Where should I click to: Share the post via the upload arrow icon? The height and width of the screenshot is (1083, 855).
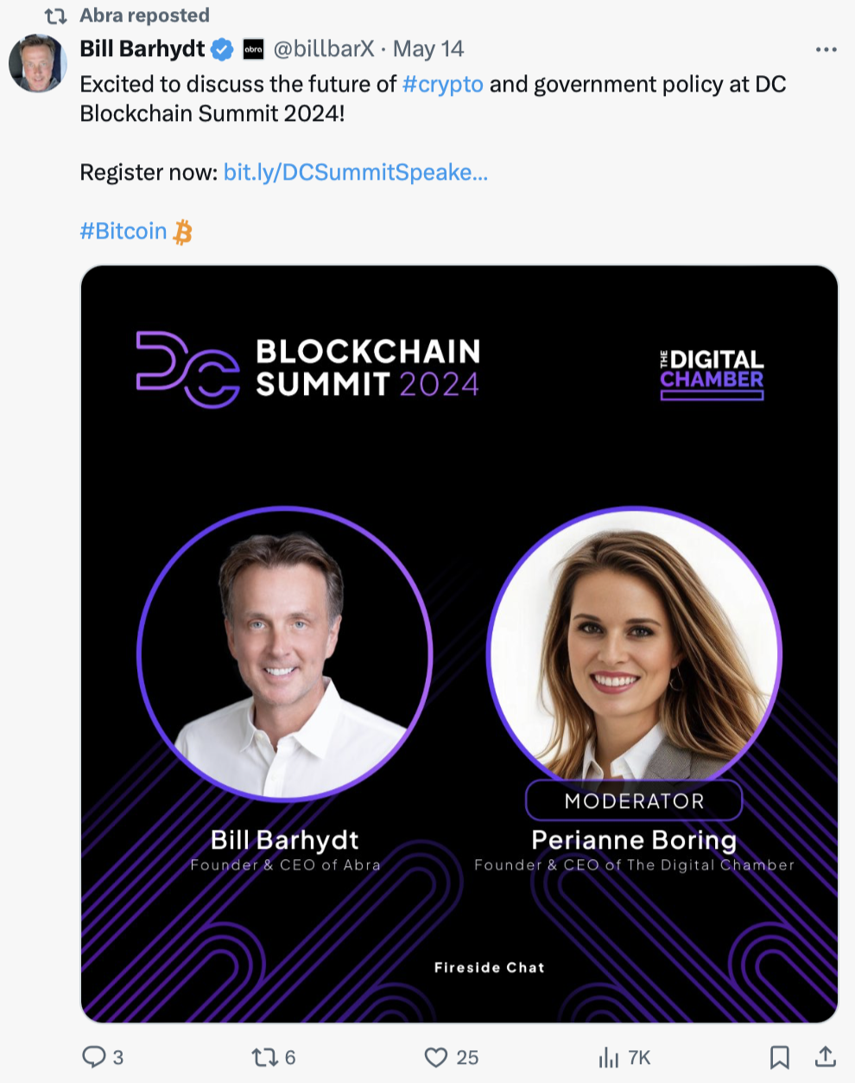(x=825, y=1056)
